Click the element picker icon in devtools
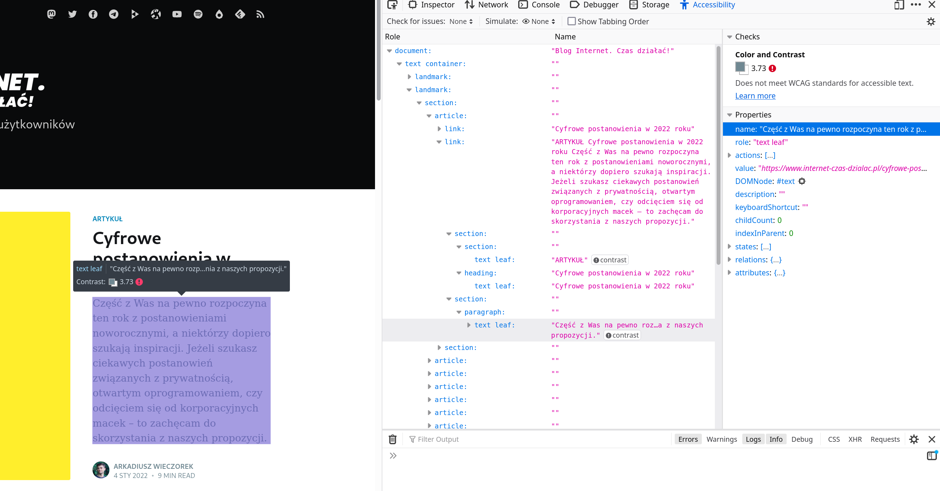 point(392,5)
